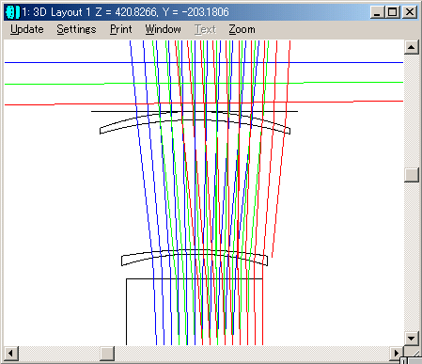Click the vertical scrollbar down arrow
This screenshot has height=364, width=422.
click(x=412, y=339)
